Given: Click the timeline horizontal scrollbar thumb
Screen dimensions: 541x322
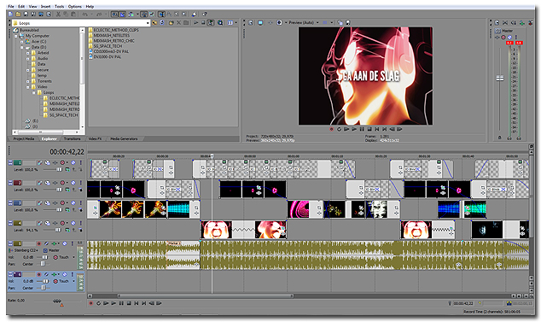Looking at the screenshot, I should tap(206, 296).
